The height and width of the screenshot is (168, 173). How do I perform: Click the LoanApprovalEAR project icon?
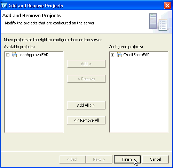click(15, 55)
